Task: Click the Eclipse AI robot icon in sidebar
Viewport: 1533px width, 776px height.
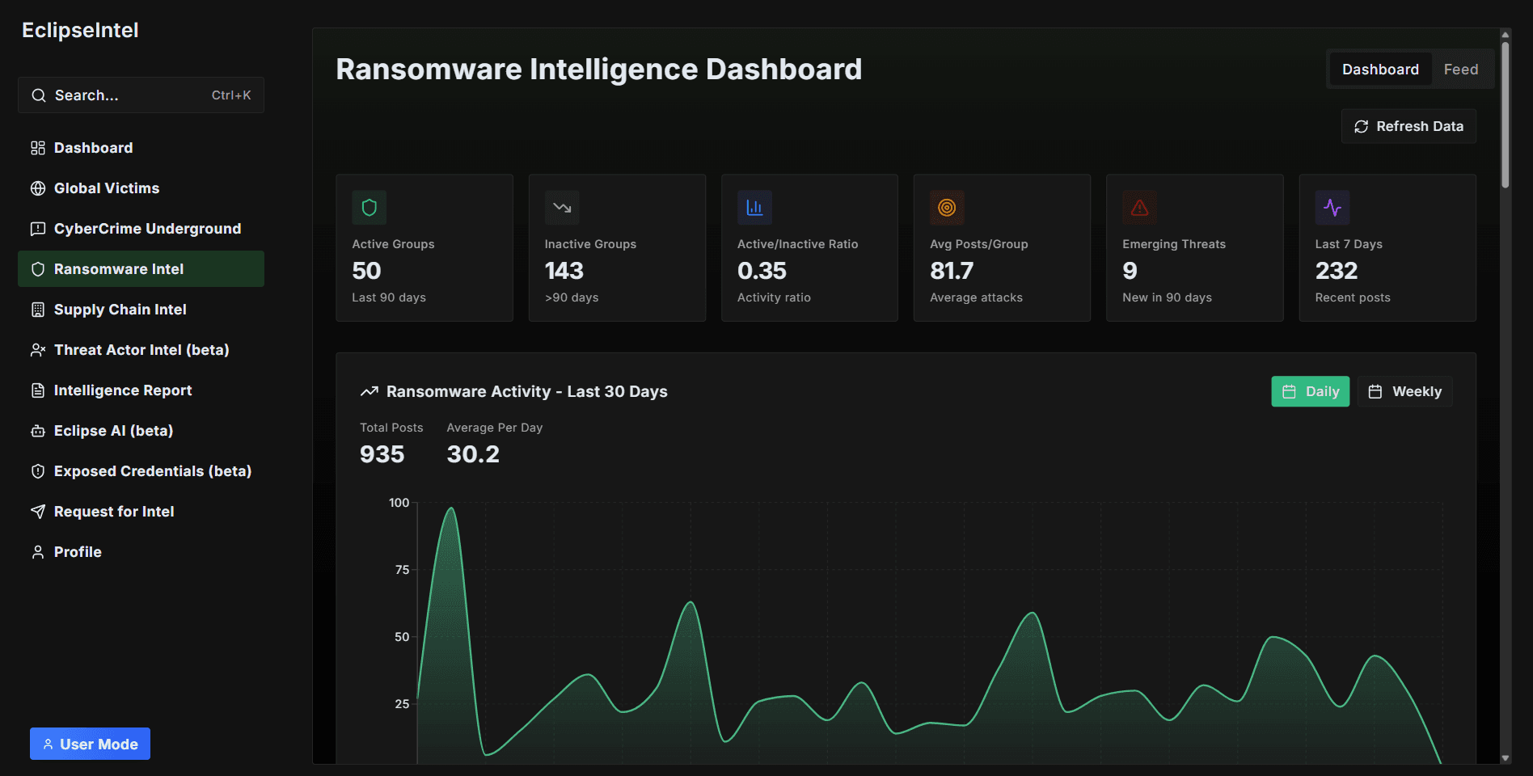Action: [x=37, y=431]
